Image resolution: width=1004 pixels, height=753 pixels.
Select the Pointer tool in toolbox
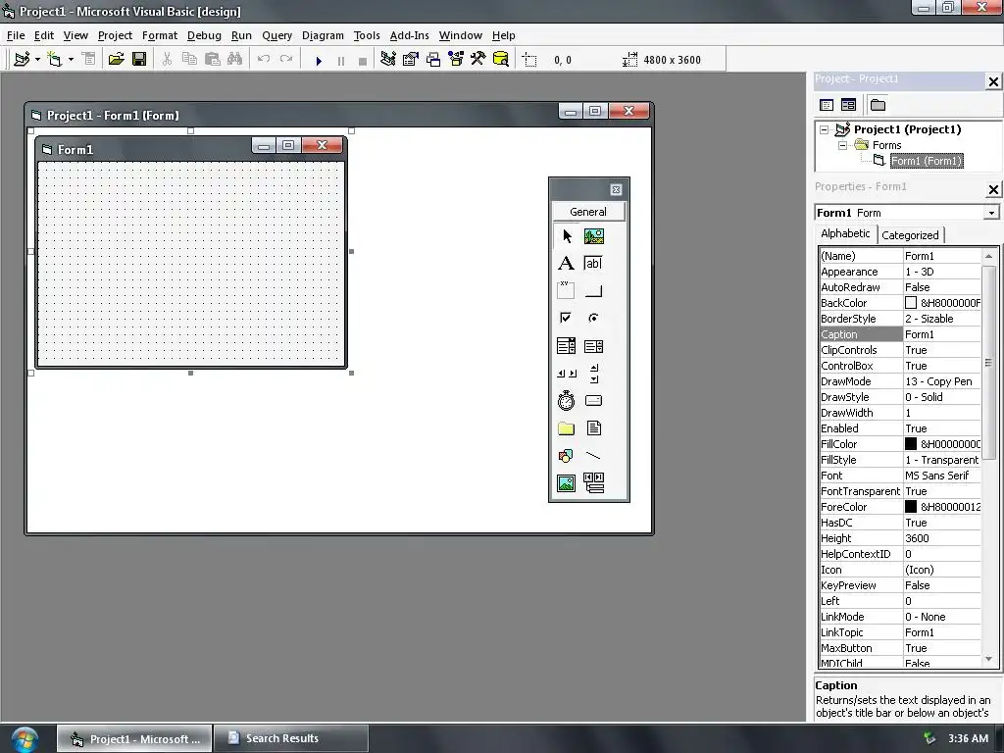(x=566, y=236)
